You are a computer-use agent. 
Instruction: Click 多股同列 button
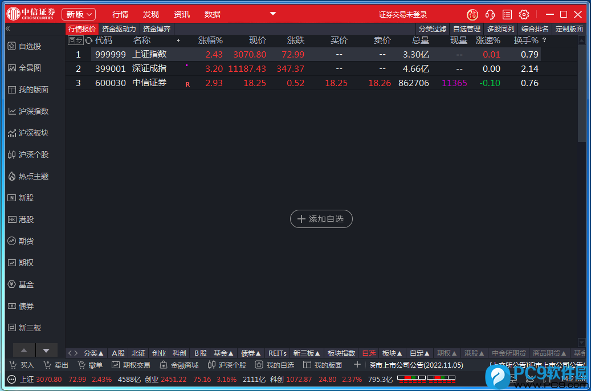click(500, 29)
